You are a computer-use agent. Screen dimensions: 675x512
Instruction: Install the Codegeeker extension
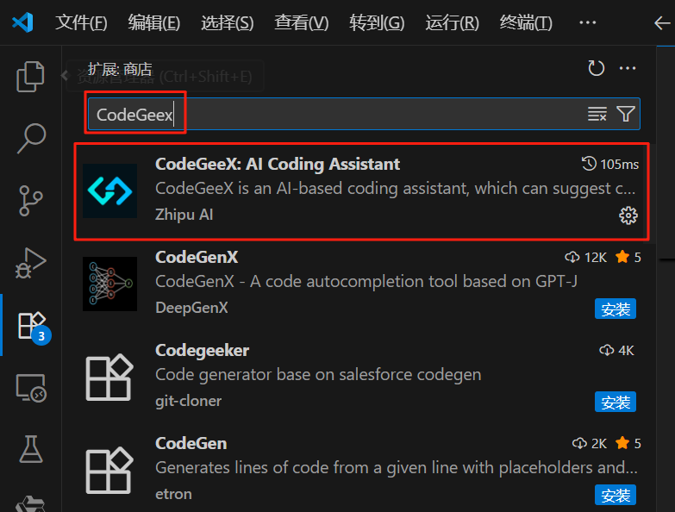click(616, 402)
